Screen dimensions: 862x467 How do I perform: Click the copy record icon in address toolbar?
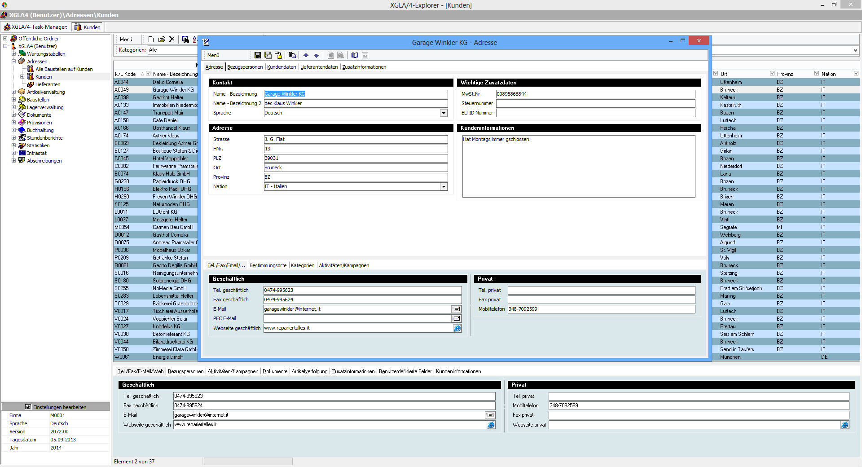(x=292, y=55)
